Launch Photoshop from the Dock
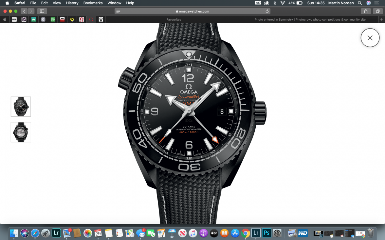The image size is (385, 240). (266, 233)
